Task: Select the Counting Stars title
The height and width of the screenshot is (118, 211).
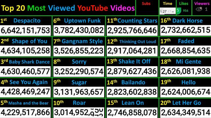Action: point(137,21)
